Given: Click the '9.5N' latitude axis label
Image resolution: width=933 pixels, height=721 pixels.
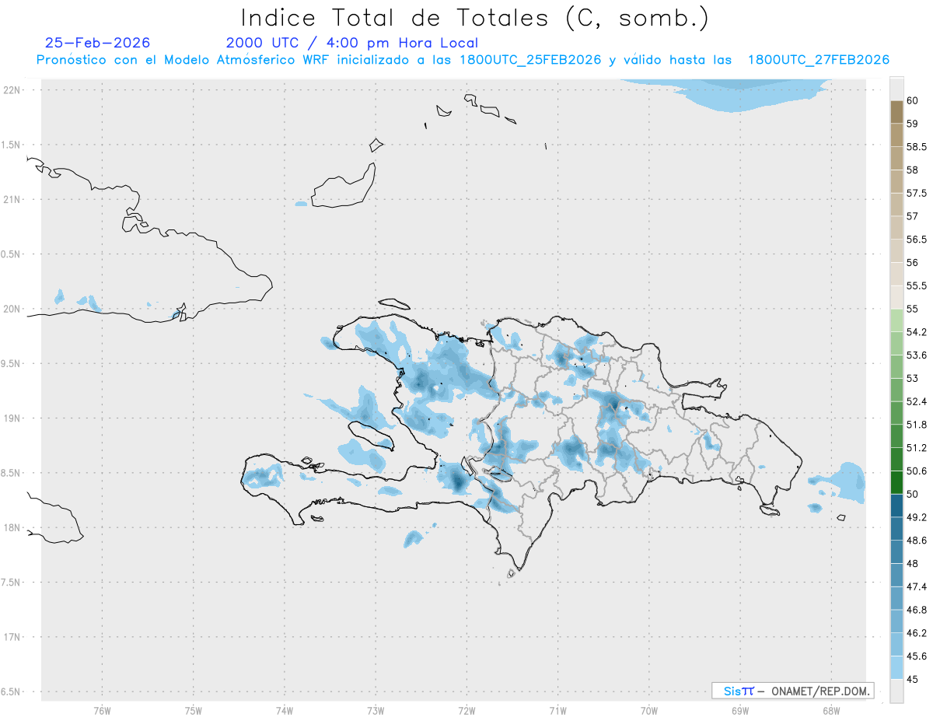Looking at the screenshot, I should point(12,363).
